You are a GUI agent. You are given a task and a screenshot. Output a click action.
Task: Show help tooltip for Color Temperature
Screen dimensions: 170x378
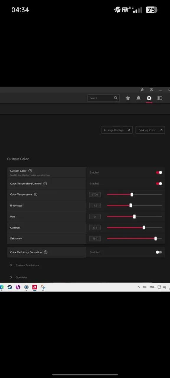(x=36, y=195)
